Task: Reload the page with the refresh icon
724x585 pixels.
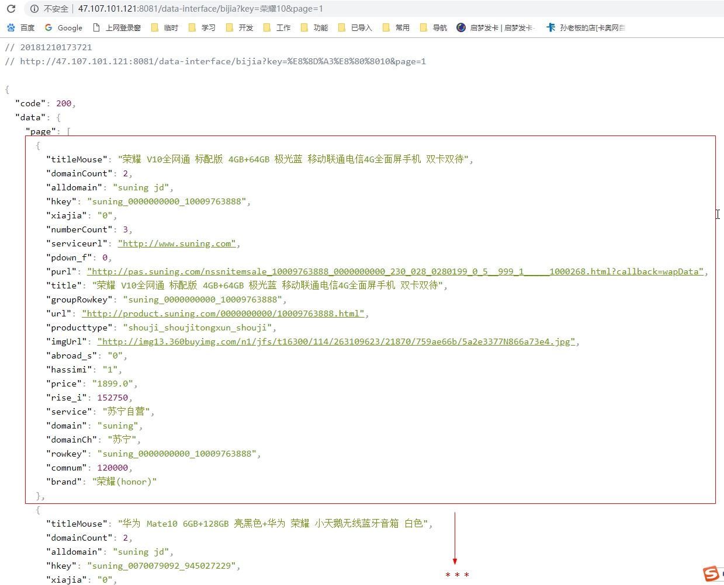Action: click(x=11, y=9)
